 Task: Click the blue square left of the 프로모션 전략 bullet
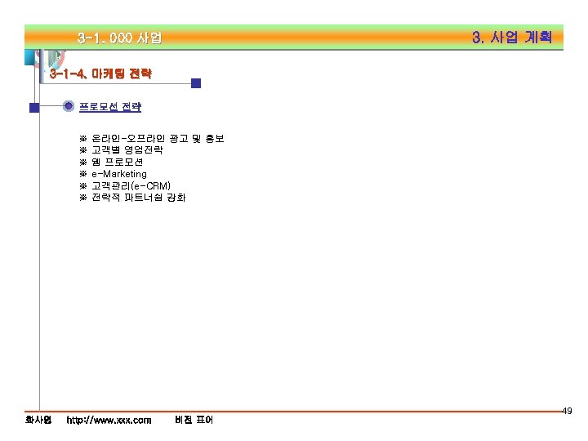34,108
